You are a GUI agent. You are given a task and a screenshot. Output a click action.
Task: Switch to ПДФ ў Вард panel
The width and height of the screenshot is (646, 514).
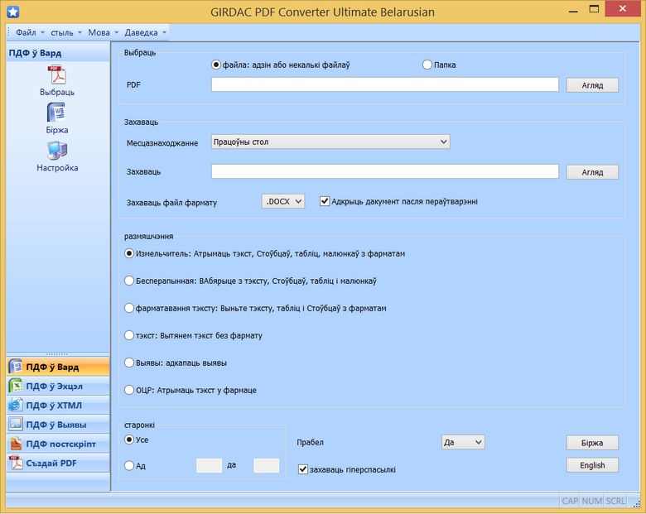[x=58, y=367]
